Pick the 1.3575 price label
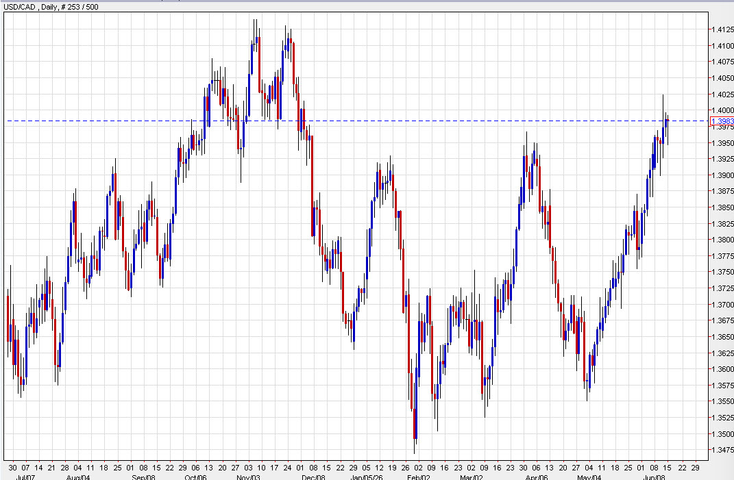Screen dimensions: 734x480 tap(722, 386)
